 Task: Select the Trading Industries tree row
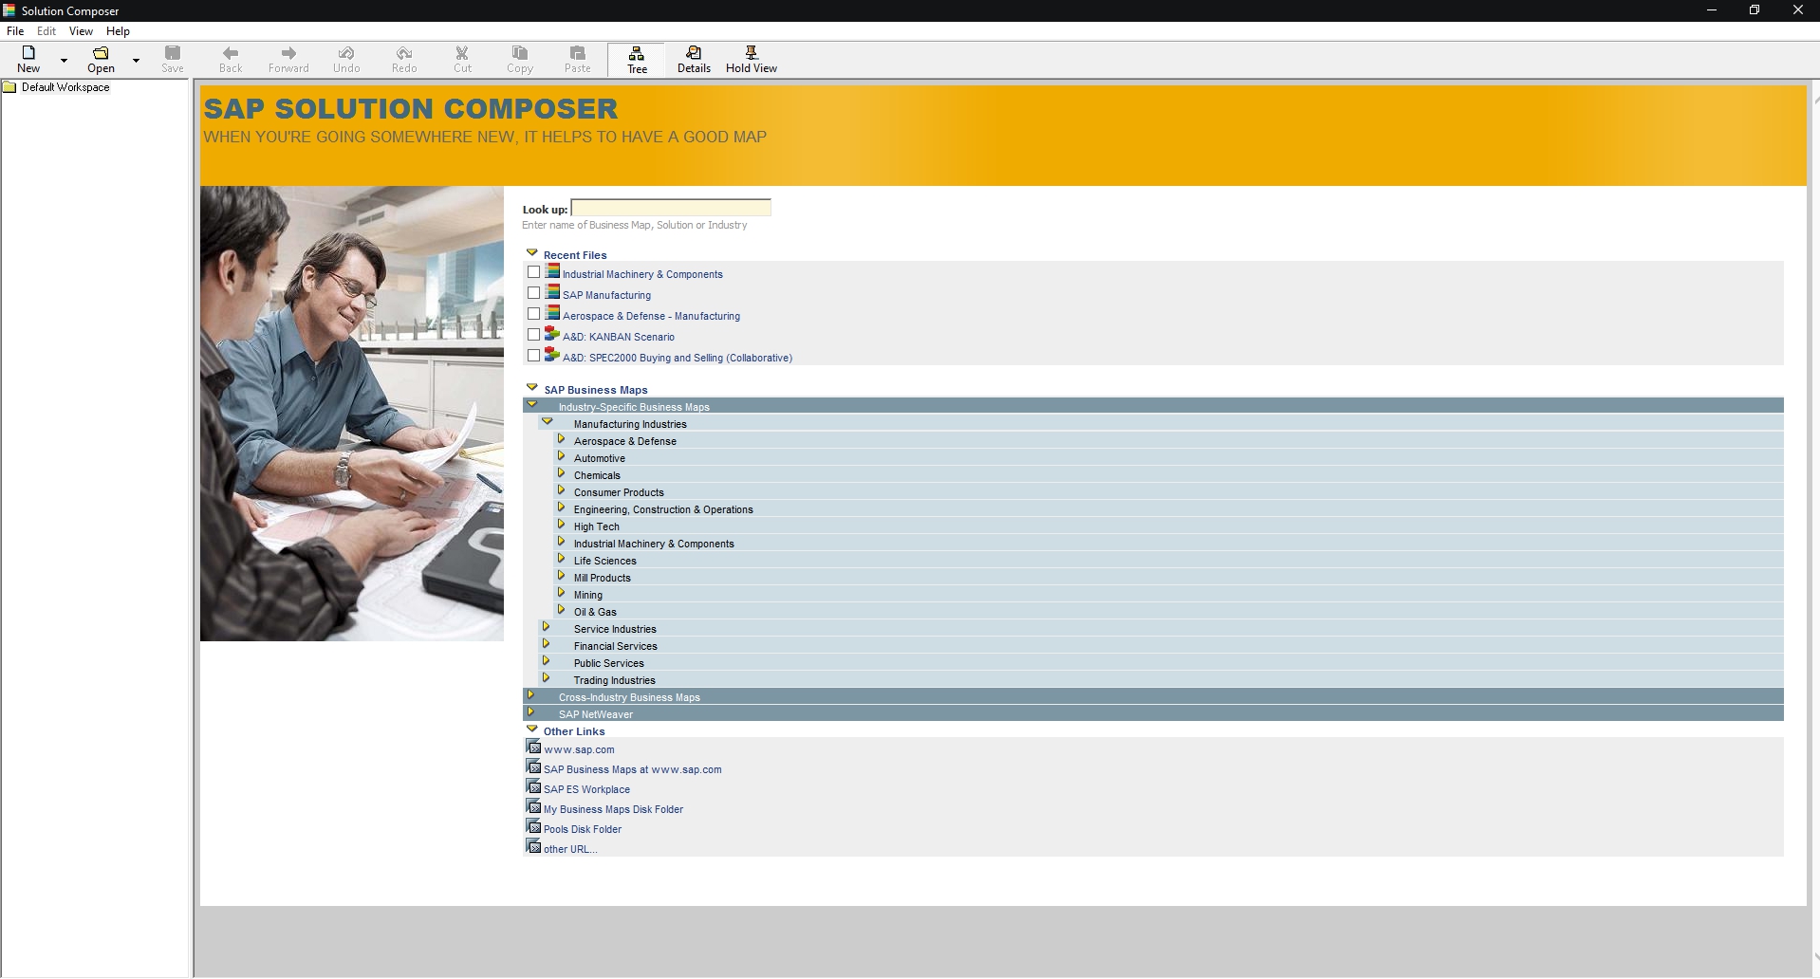point(1161,680)
